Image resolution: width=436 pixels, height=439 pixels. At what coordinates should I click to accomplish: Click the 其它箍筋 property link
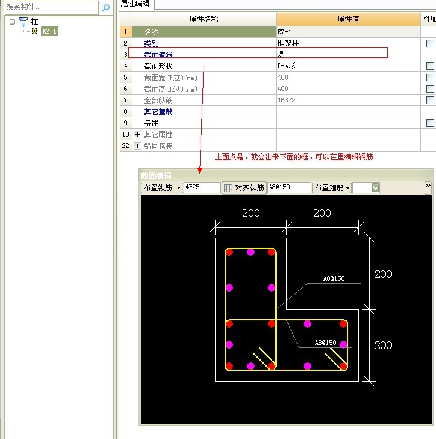click(x=158, y=112)
